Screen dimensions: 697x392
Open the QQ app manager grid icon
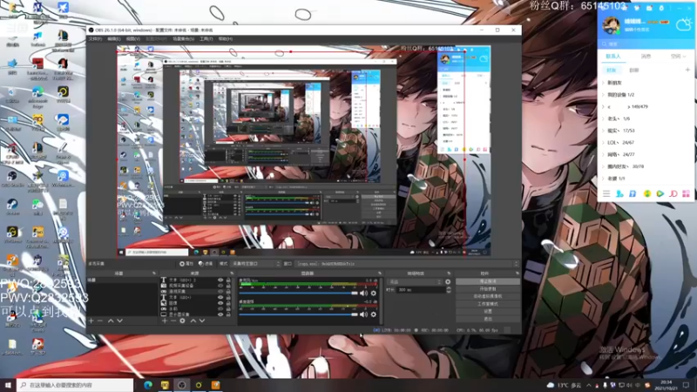coord(686,193)
